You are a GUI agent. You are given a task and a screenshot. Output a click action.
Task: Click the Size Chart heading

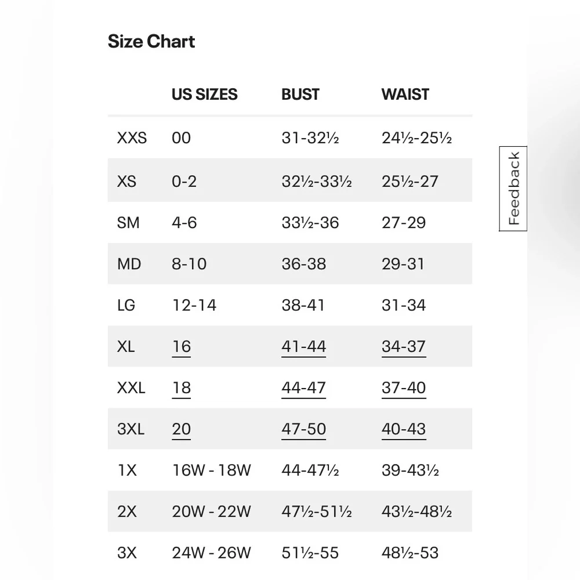pos(151,41)
